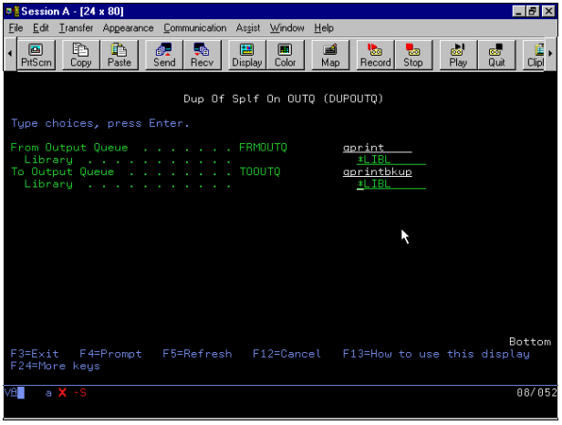This screenshot has height=425, width=562.
Task: Open the File menu
Action: coord(16,28)
